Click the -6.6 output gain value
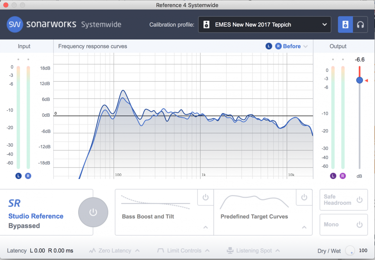The height and width of the screenshot is (260, 375). [359, 60]
